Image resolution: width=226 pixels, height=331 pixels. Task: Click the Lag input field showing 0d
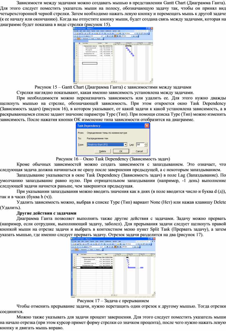tap(140, 145)
